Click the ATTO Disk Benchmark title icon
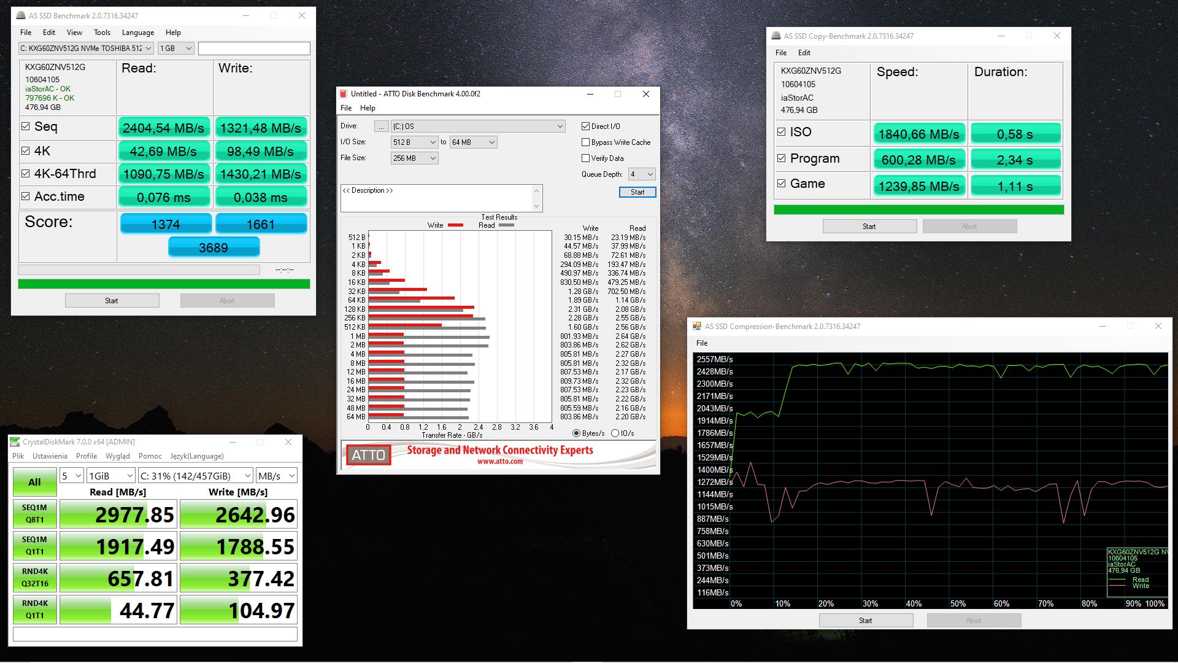This screenshot has height=663, width=1178. pyautogui.click(x=344, y=94)
